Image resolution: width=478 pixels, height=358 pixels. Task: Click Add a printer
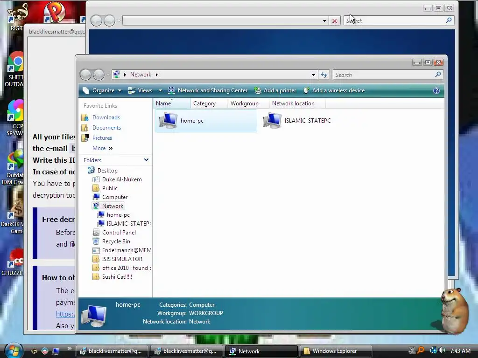point(275,90)
